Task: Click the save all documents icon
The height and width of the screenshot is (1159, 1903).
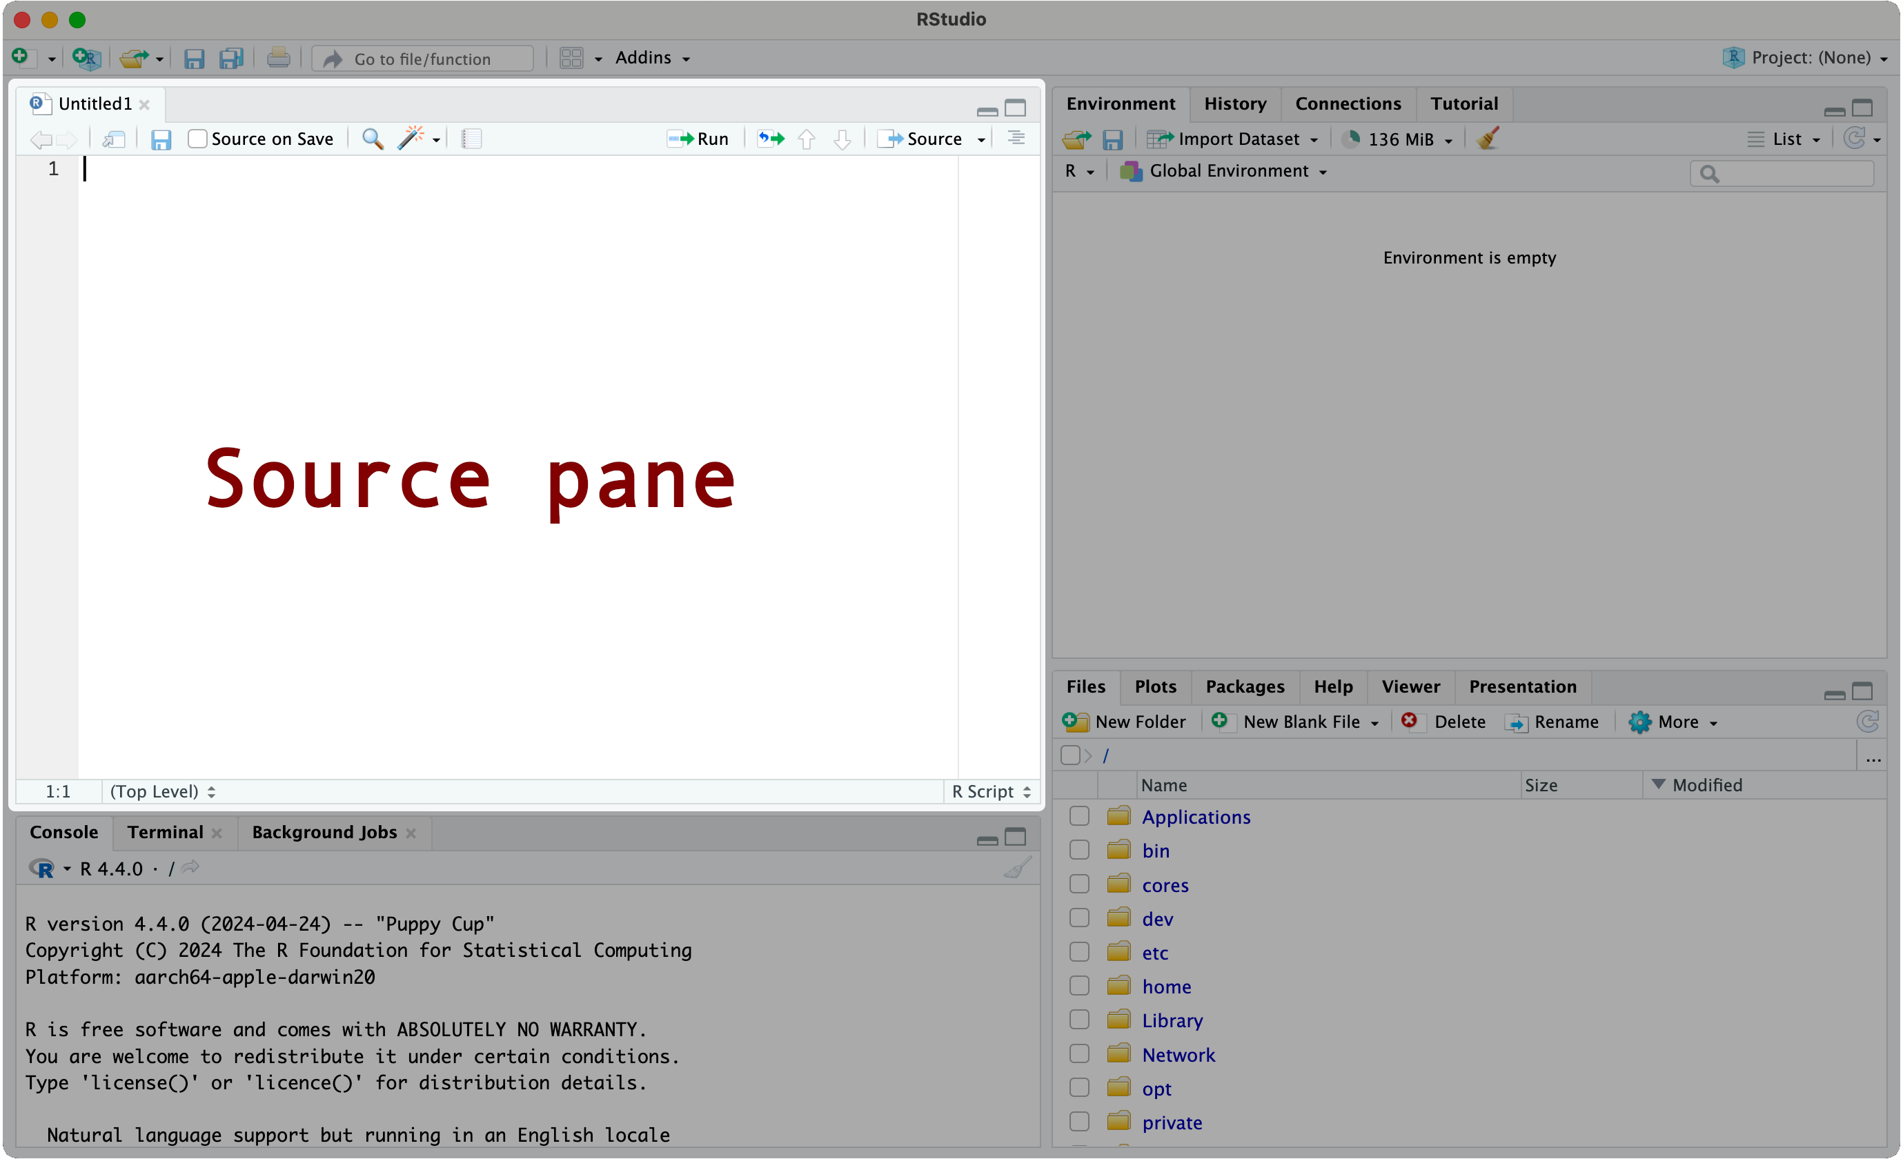Action: tap(231, 58)
